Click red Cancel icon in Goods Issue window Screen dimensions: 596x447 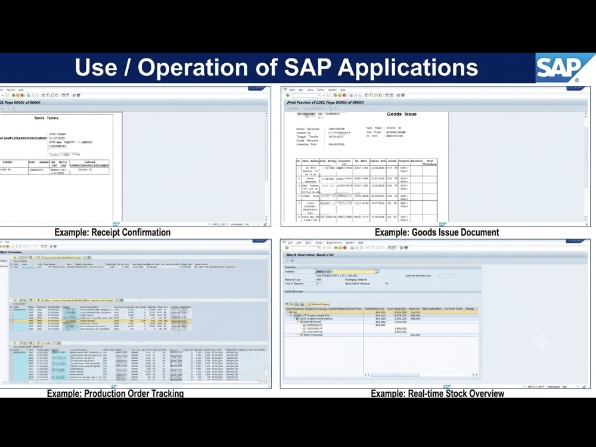click(x=344, y=95)
